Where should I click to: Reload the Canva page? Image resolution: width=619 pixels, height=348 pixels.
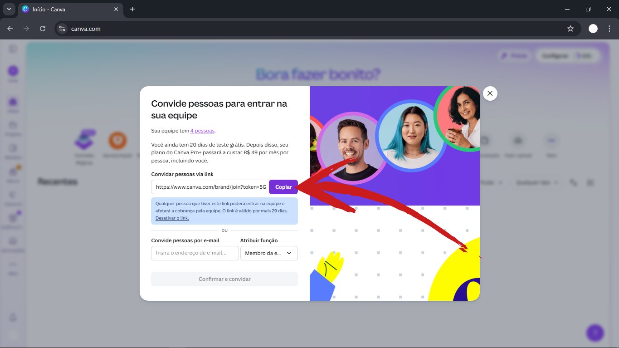pyautogui.click(x=43, y=29)
